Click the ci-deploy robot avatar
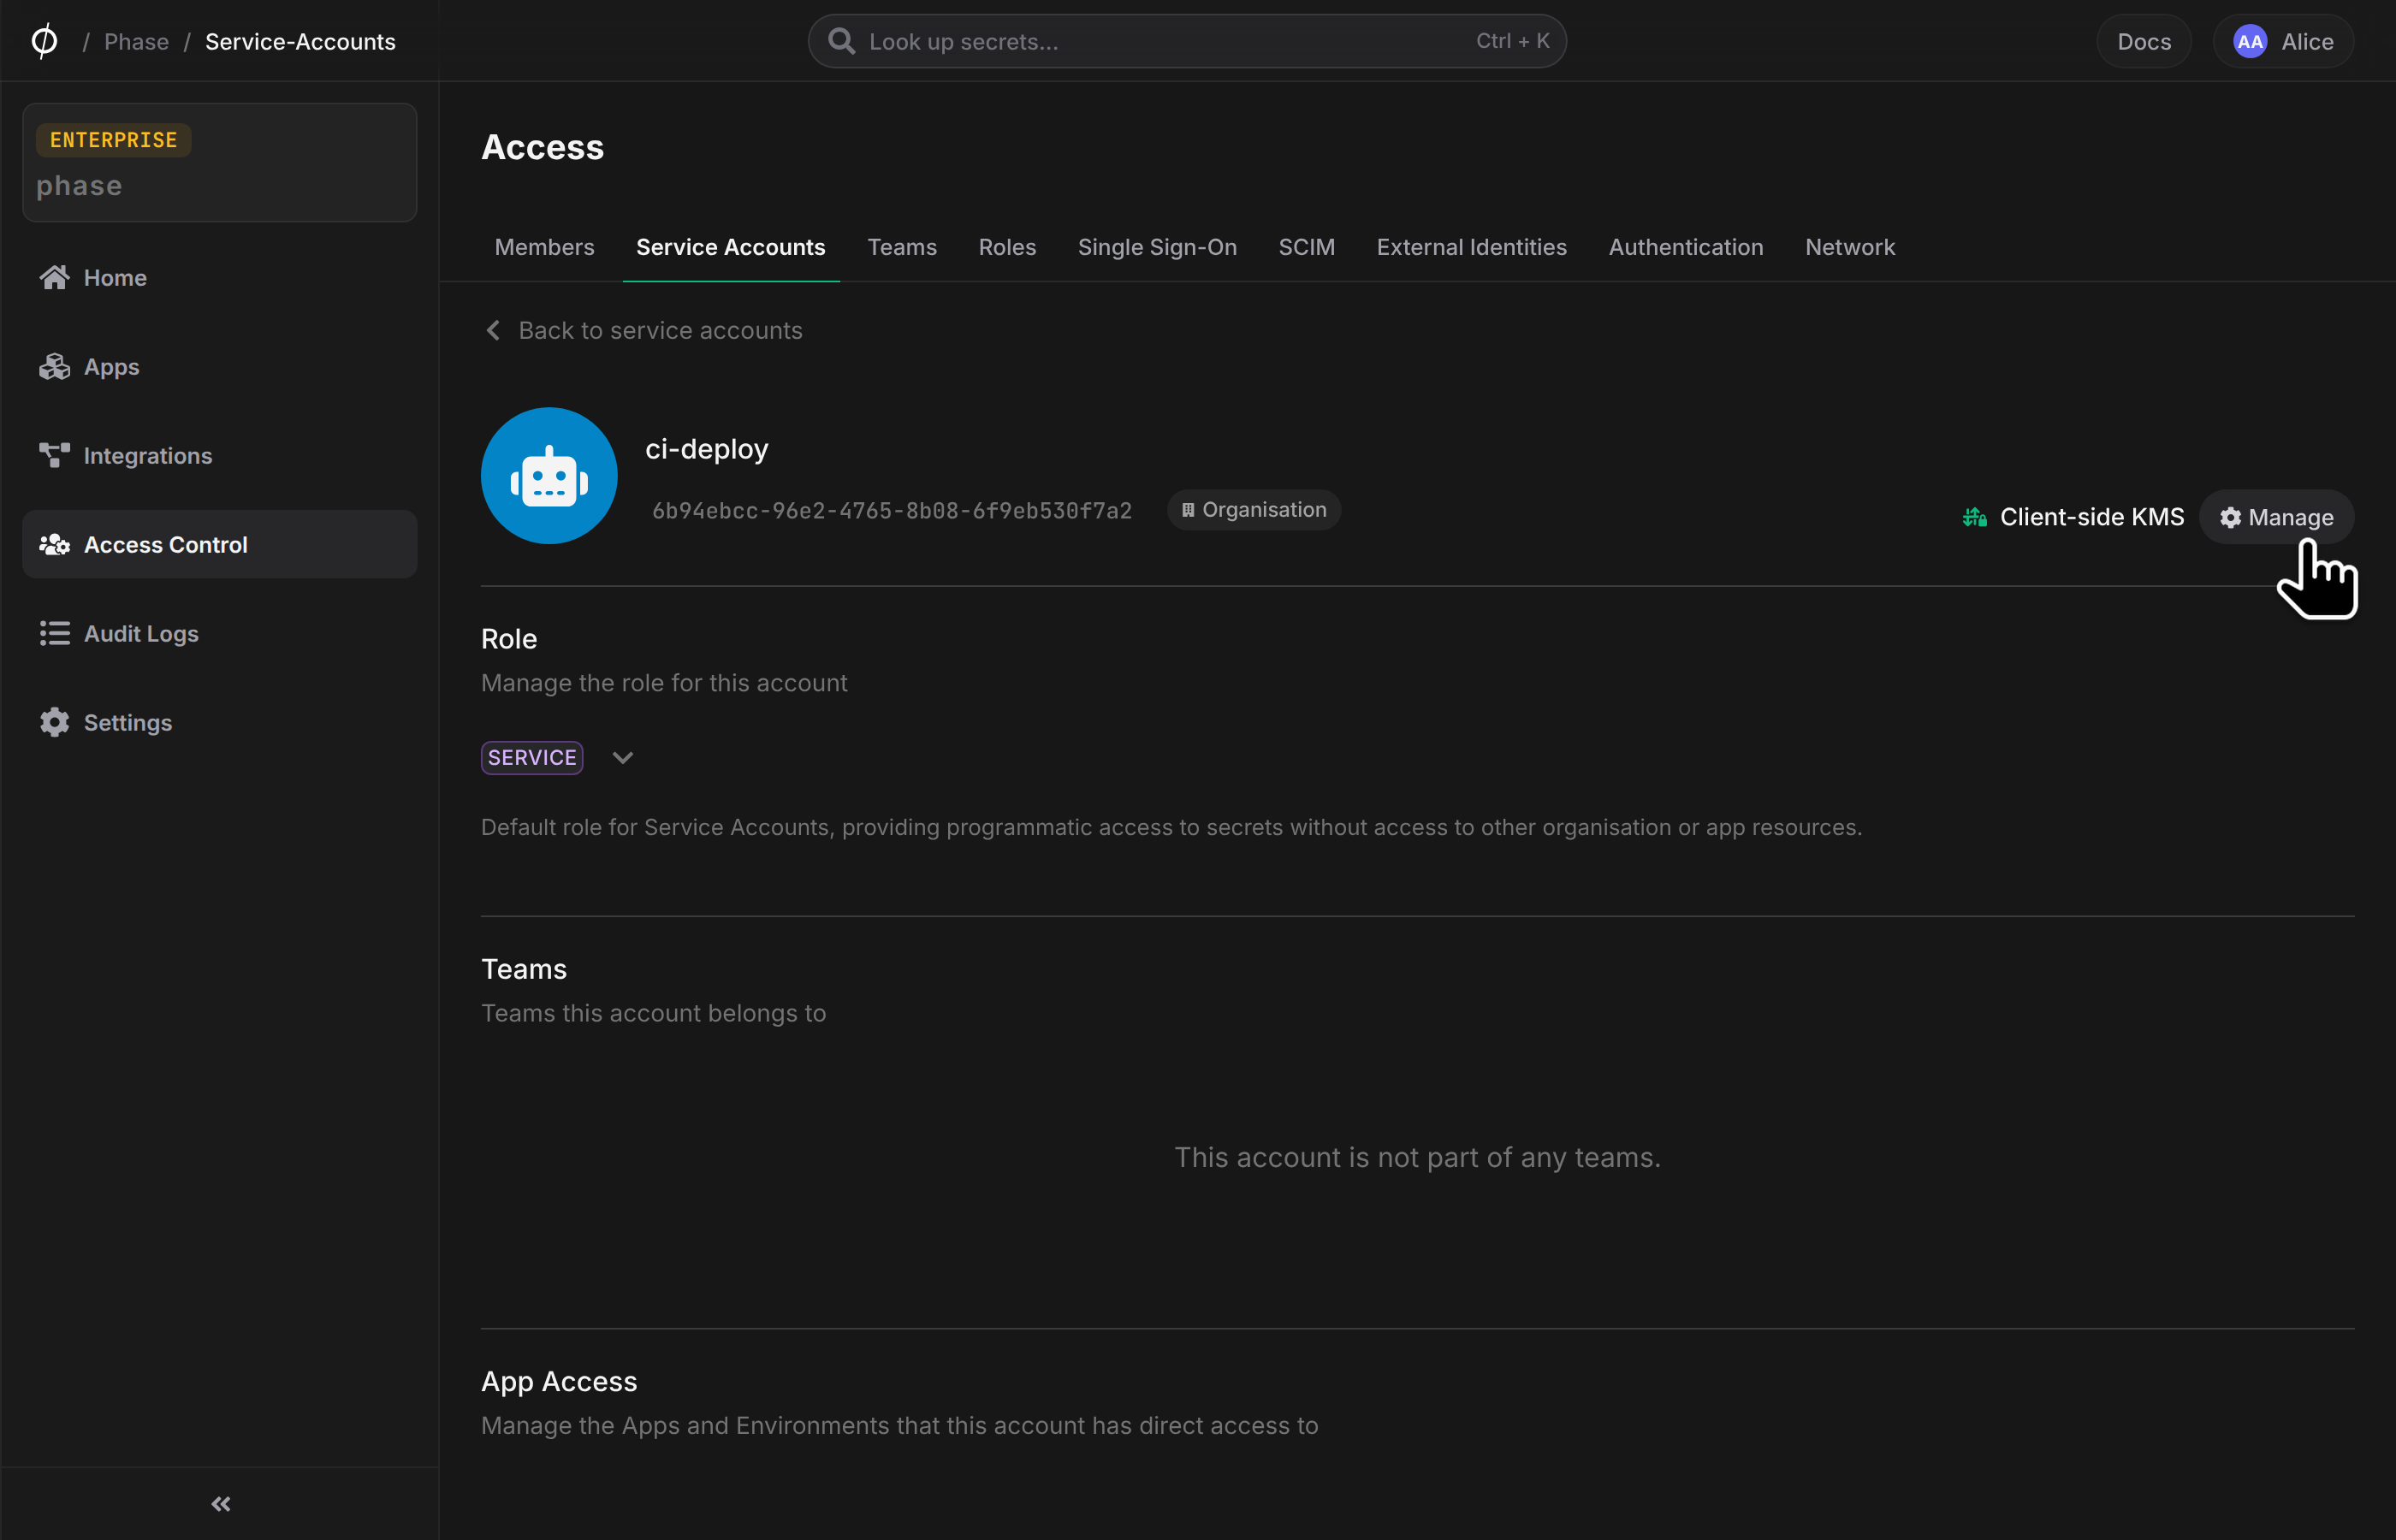This screenshot has width=2396, height=1540. (549, 476)
